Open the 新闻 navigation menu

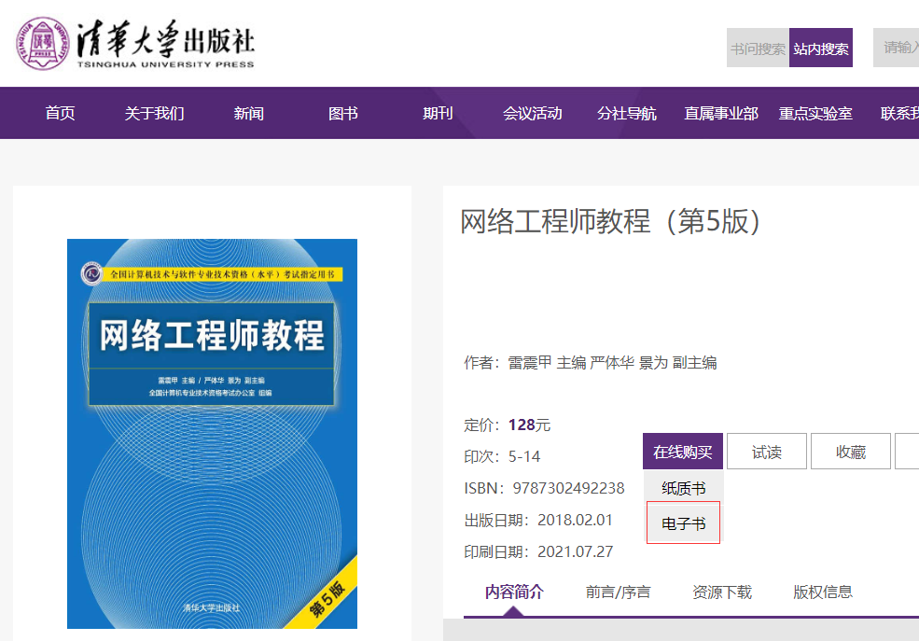pos(249,113)
